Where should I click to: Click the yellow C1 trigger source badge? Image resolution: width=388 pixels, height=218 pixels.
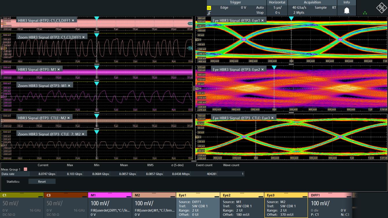pyautogui.click(x=209, y=8)
